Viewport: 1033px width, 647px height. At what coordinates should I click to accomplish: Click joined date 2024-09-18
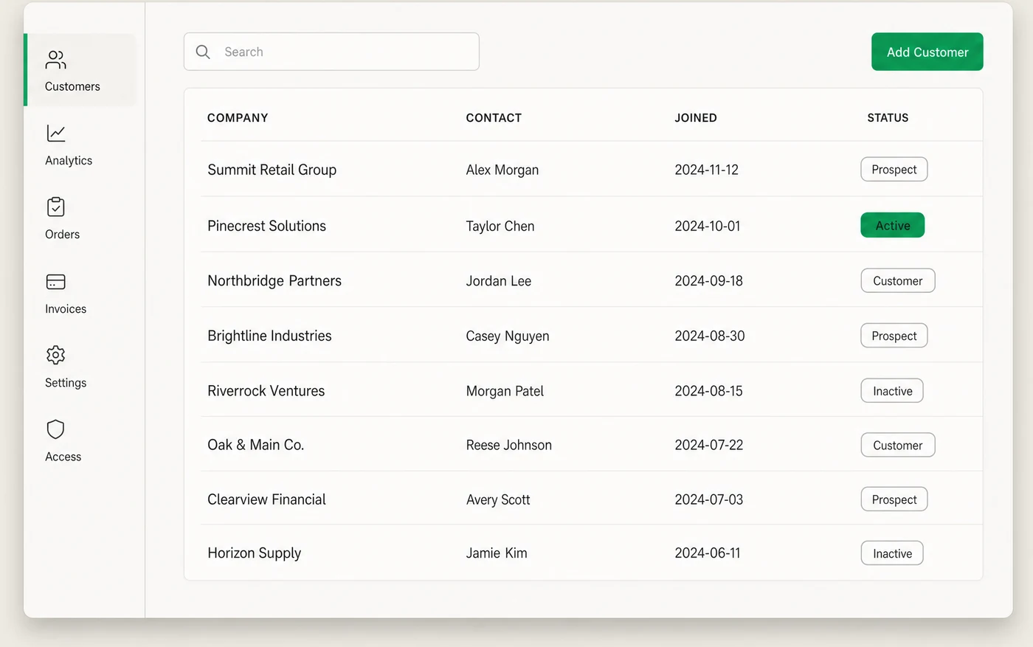pos(709,281)
